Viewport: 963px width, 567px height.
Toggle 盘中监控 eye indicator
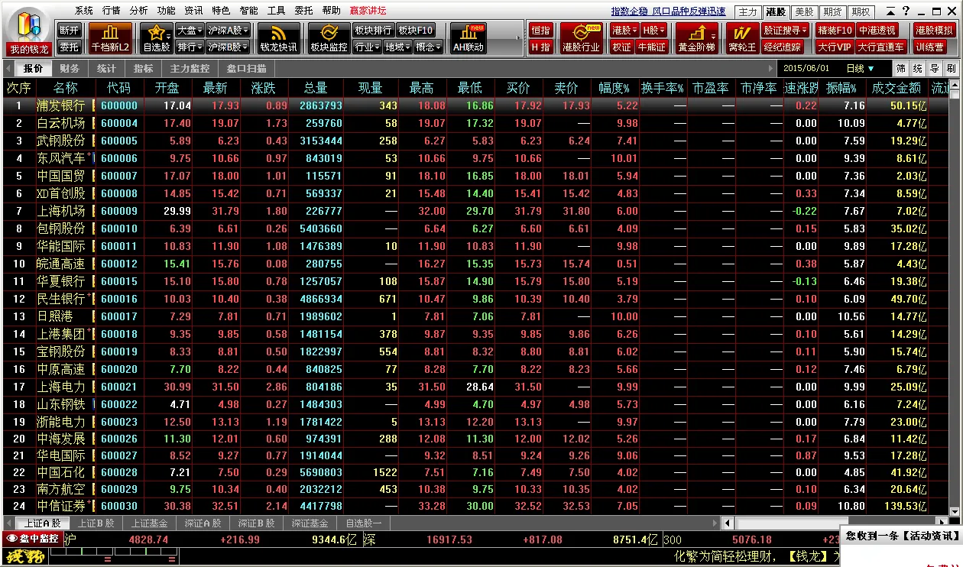(x=32, y=538)
